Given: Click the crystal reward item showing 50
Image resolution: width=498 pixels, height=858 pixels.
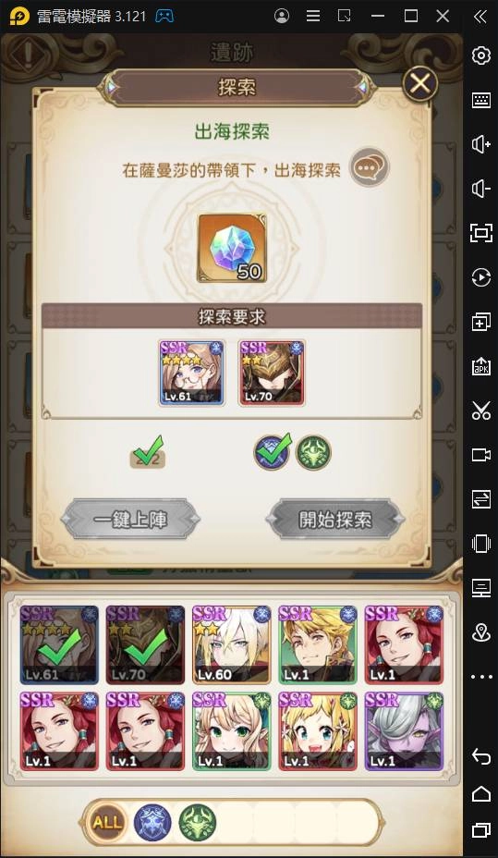Looking at the screenshot, I should [232, 249].
